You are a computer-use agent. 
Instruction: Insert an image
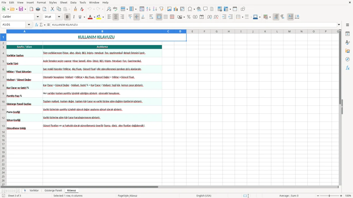click(169, 9)
